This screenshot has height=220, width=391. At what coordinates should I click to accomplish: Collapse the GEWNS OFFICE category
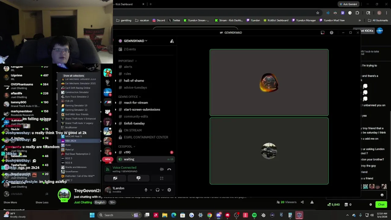coord(129,97)
